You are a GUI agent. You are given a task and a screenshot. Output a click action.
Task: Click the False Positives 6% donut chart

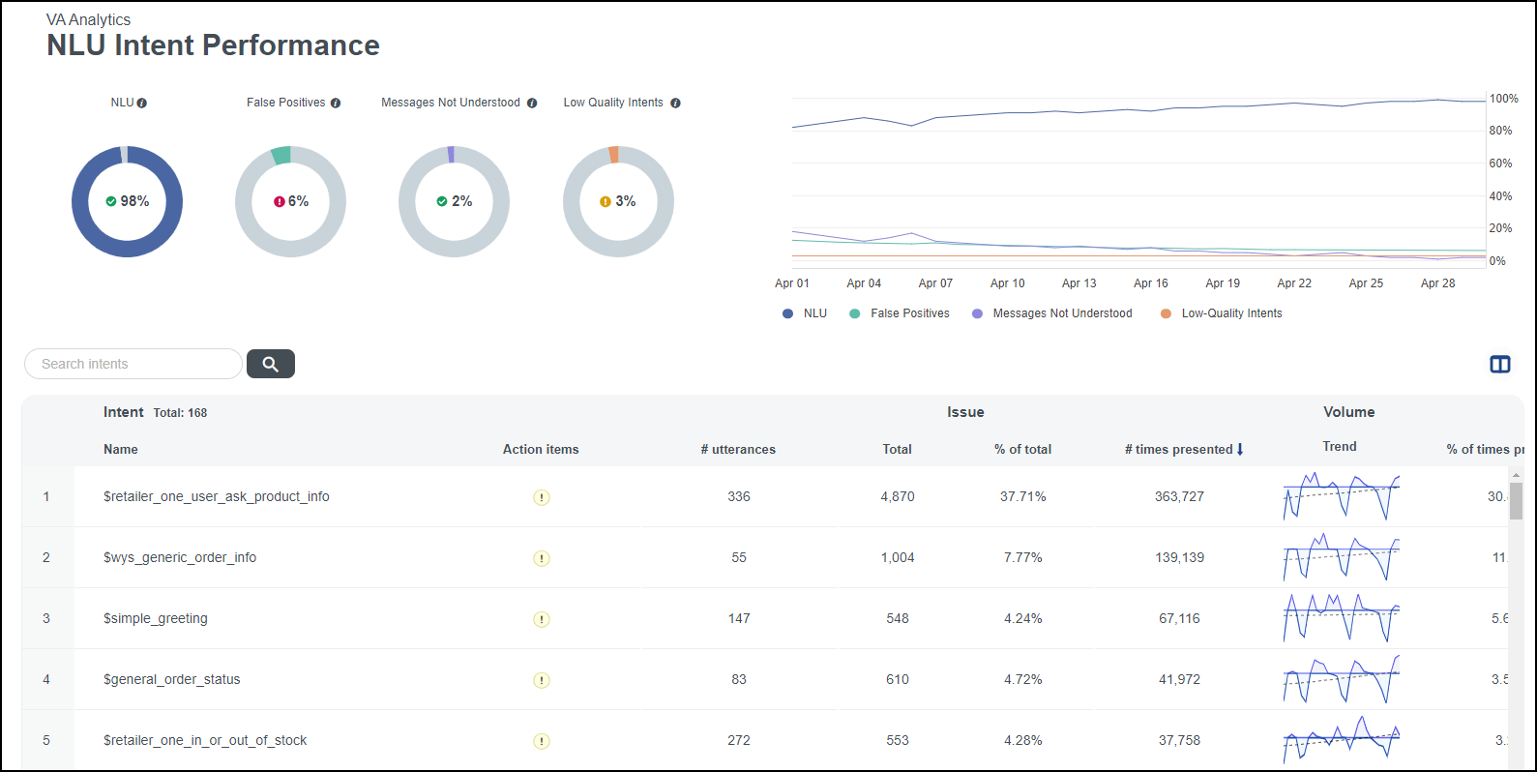coord(291,201)
